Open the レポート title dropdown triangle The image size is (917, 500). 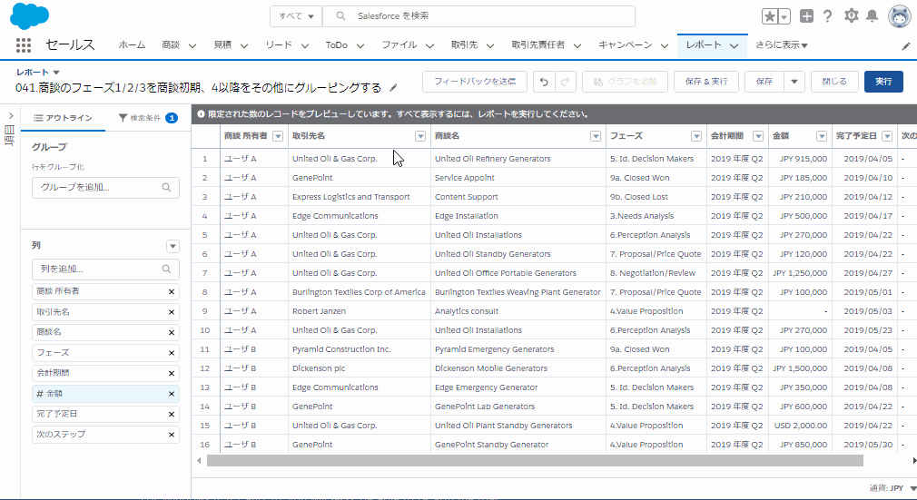(x=56, y=73)
